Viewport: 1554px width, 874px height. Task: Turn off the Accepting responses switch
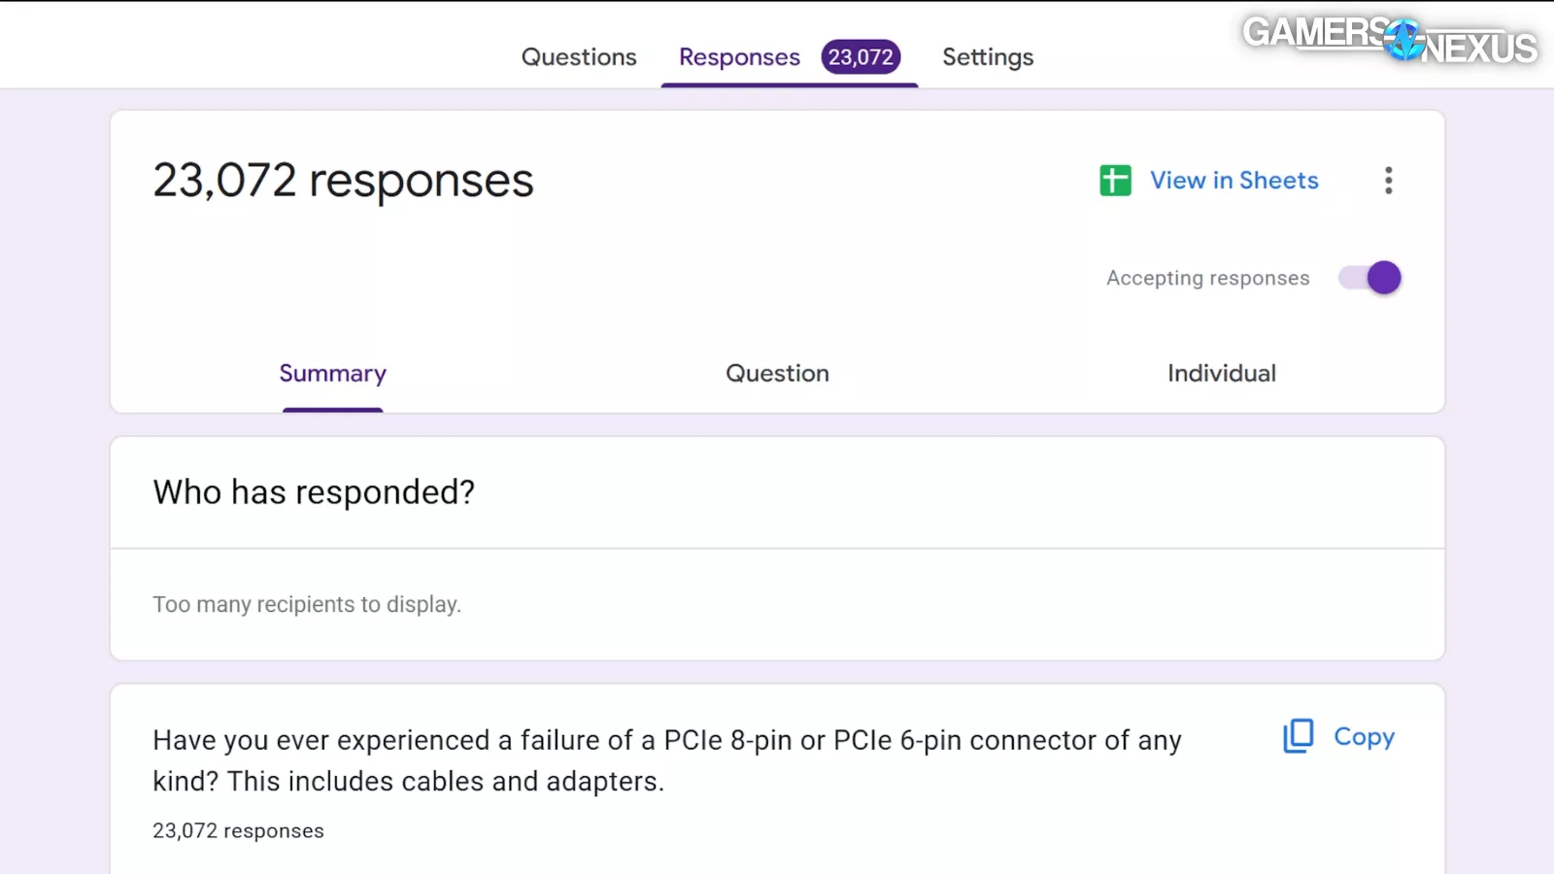click(x=1370, y=278)
